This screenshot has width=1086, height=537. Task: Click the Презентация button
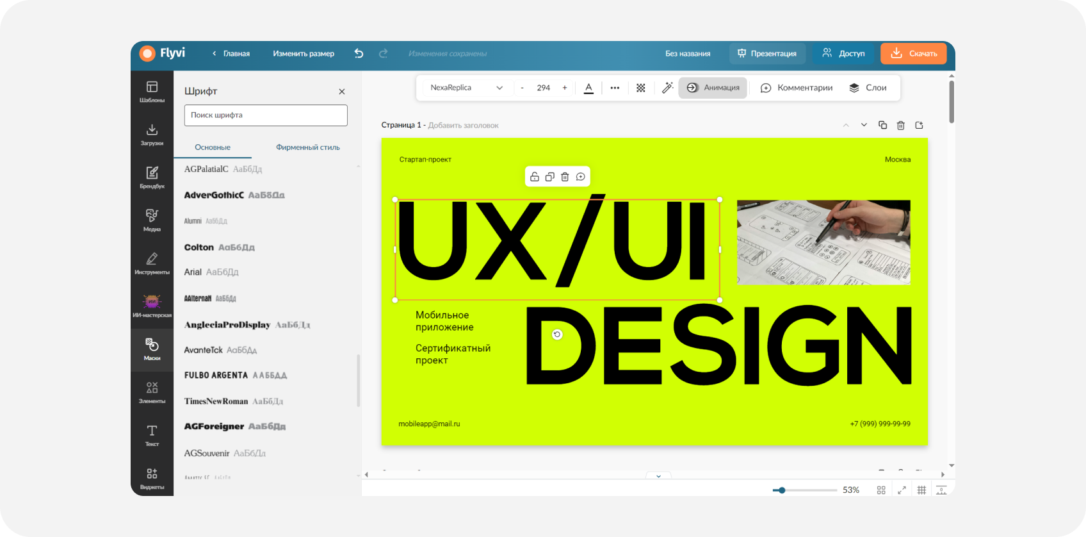(767, 54)
